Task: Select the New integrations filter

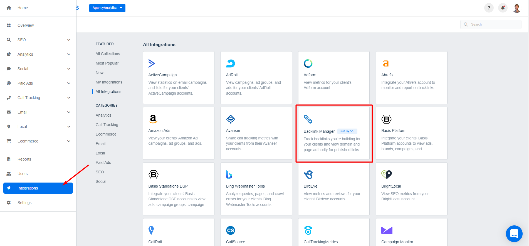Action: coord(100,73)
